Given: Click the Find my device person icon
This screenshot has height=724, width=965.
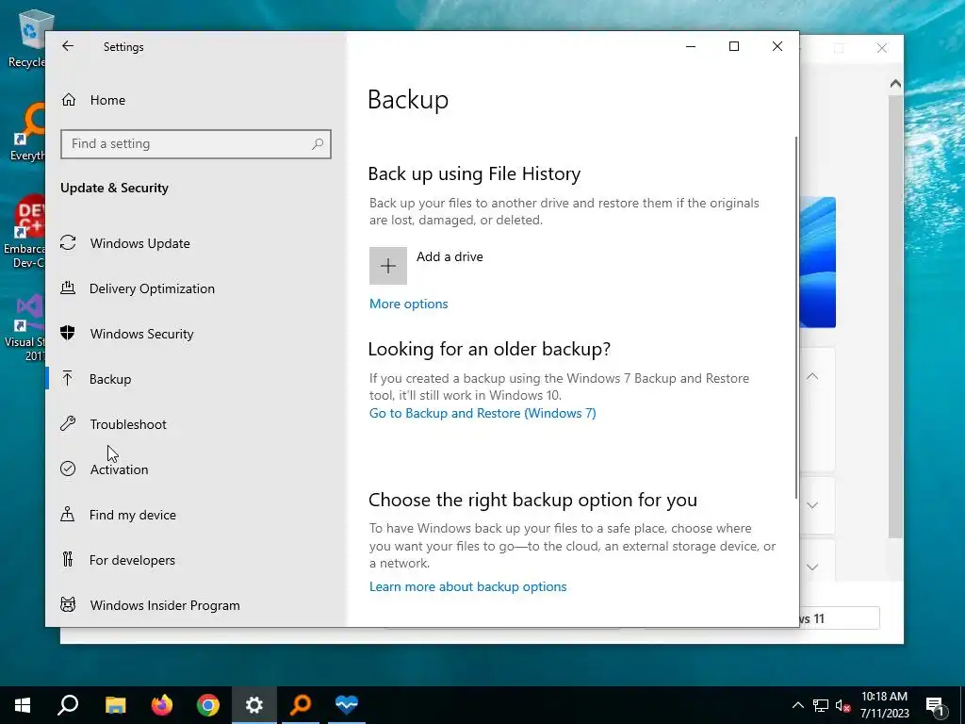Looking at the screenshot, I should click(68, 514).
